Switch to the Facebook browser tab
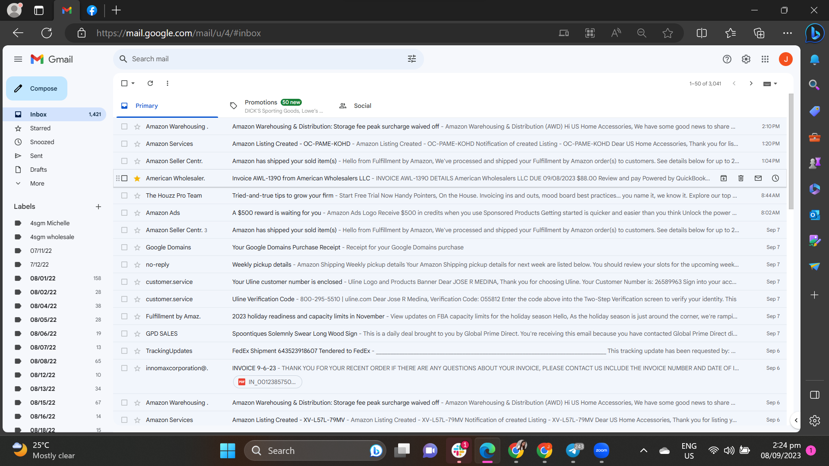 pos(92,10)
